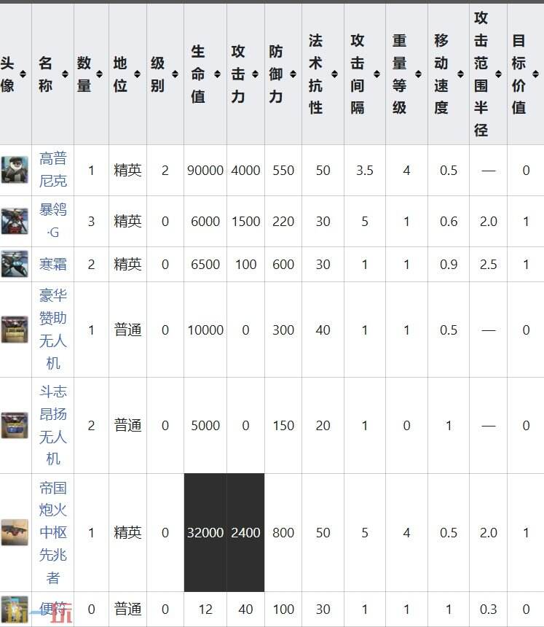Select the 4000 attack value of 高普尼克
This screenshot has height=627, width=544.
pos(245,171)
